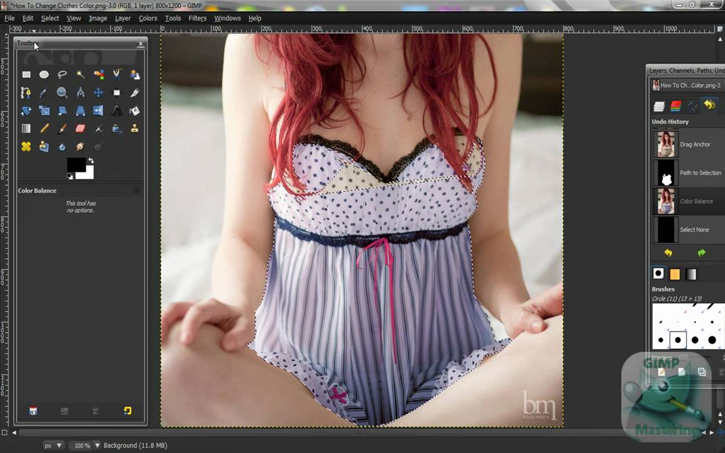Toggle zoom-on-resize button at ruler top-right
The width and height of the screenshot is (725, 453).
click(720, 29)
